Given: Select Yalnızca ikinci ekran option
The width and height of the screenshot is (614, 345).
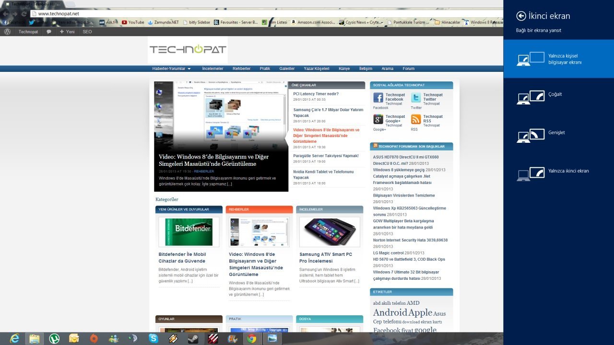Looking at the screenshot, I should tap(559, 174).
